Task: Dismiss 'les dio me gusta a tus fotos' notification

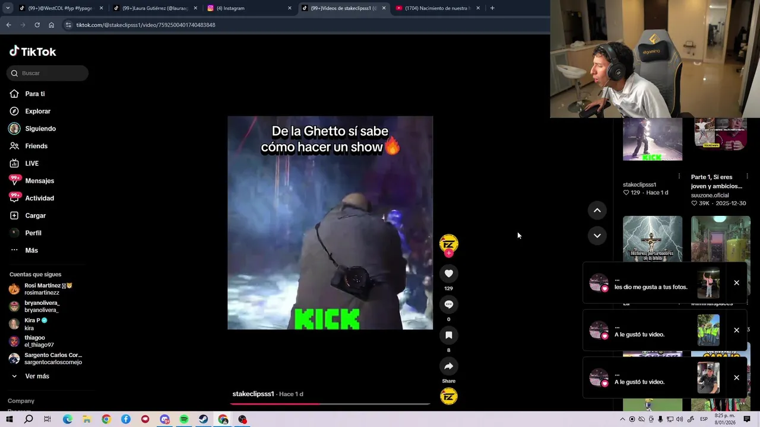Action: (736, 283)
